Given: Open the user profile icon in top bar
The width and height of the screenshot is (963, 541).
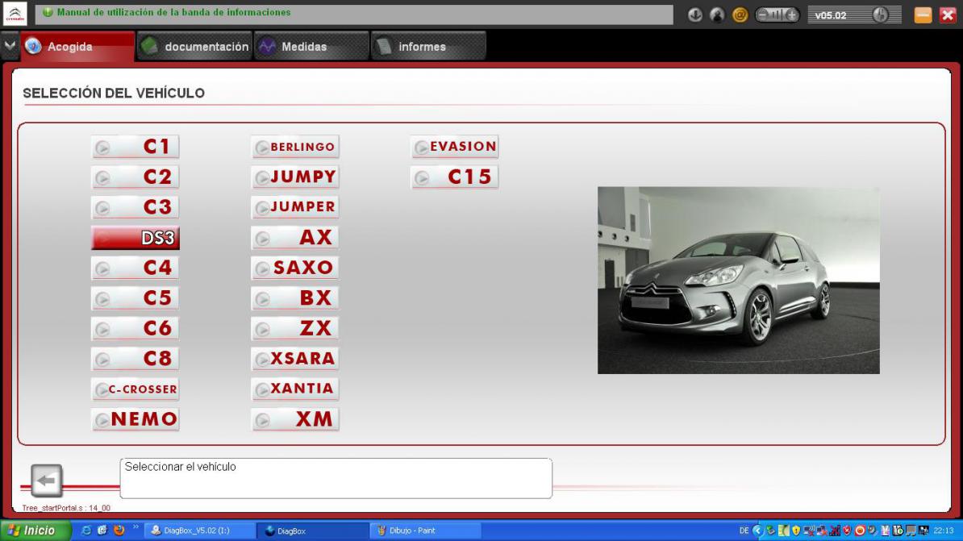Looking at the screenshot, I should coord(717,15).
